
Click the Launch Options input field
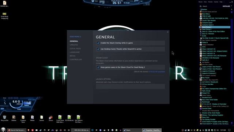pos(130,87)
